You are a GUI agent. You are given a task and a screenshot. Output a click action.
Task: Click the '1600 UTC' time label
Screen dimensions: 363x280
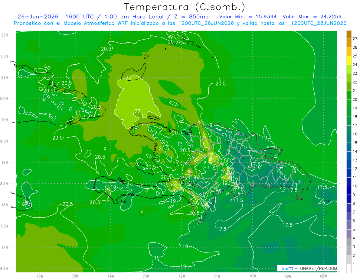79,17
